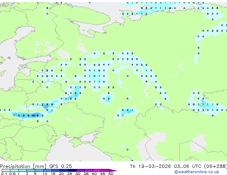Click the '0.1' legend scale label
The width and height of the screenshot is (227, 175).
[4, 174]
